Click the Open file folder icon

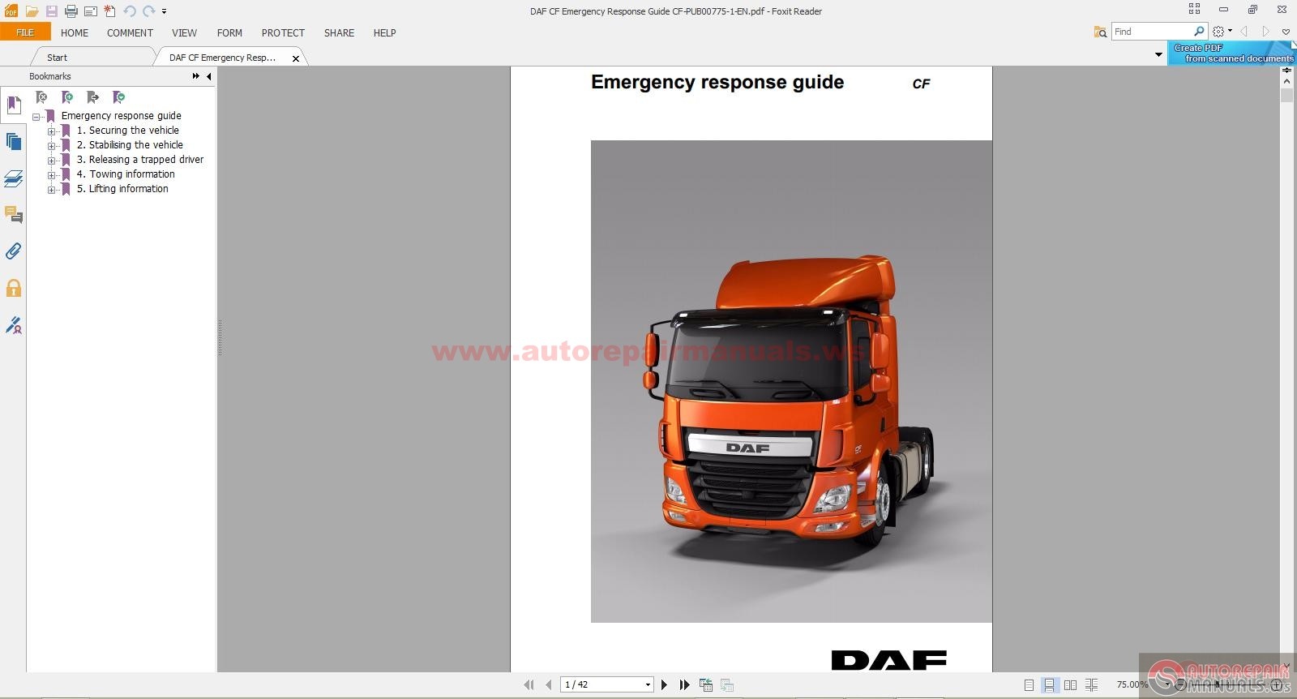[x=32, y=11]
